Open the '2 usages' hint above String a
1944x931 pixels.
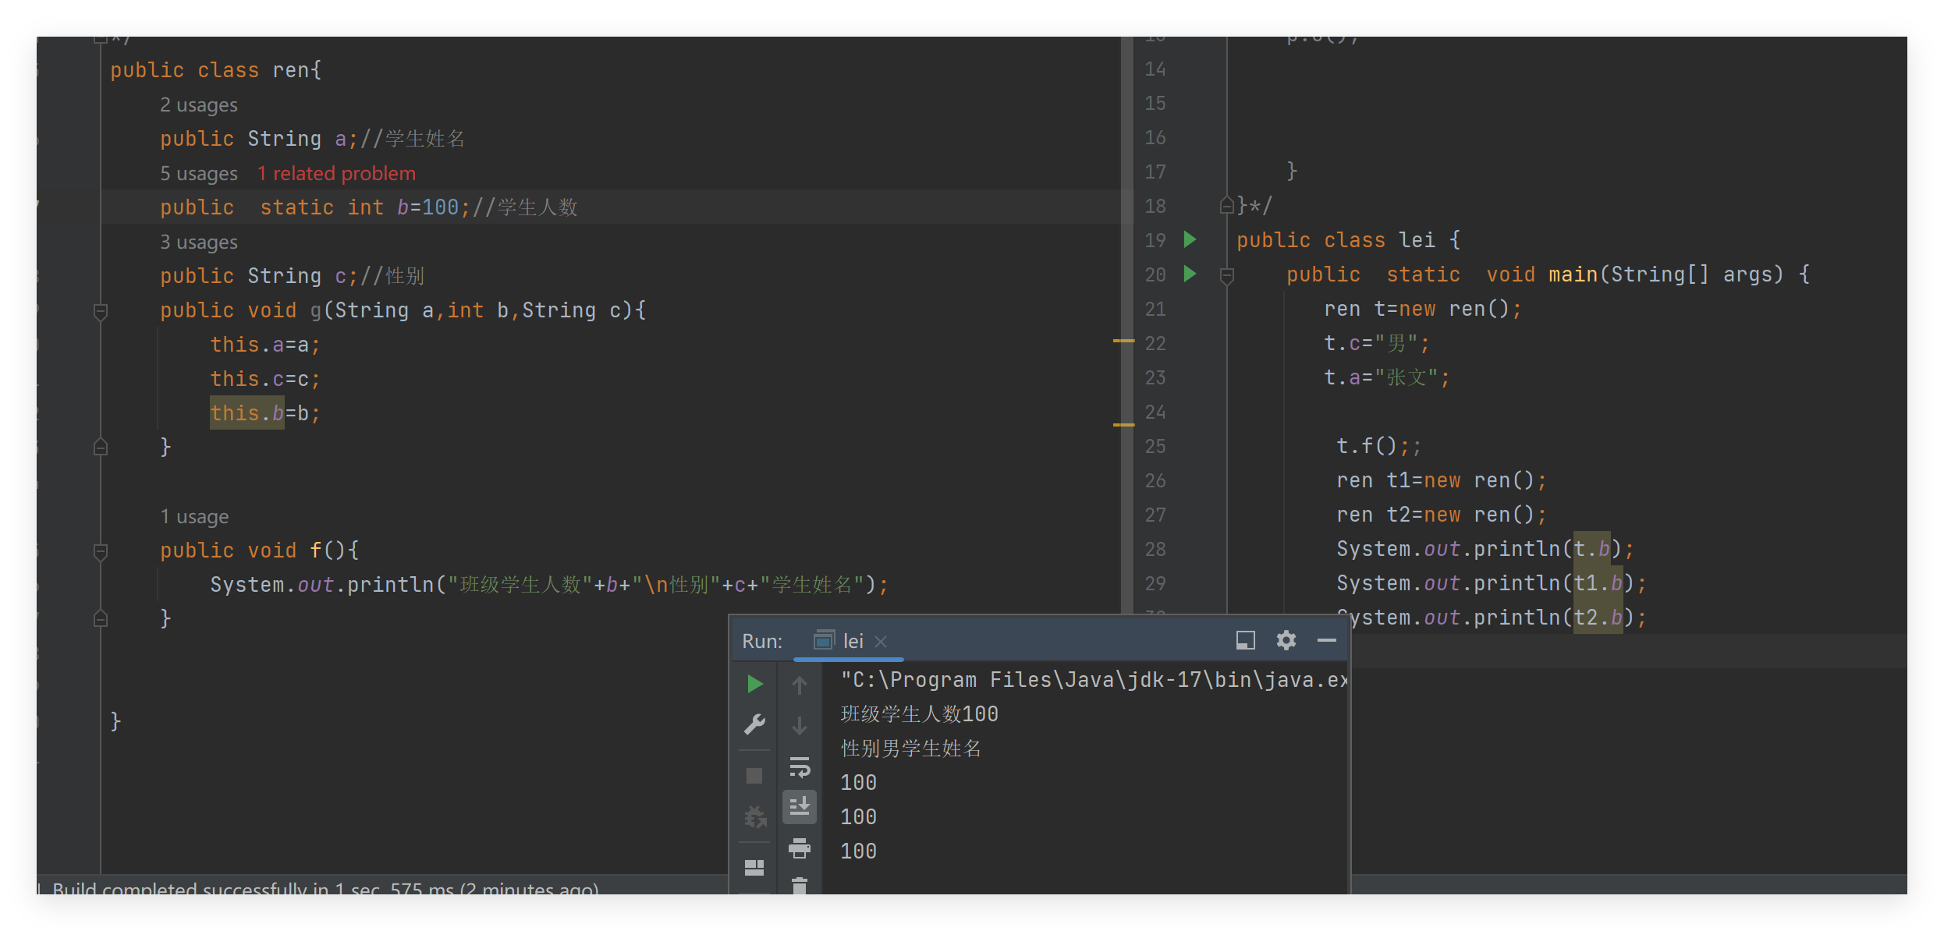point(199,104)
